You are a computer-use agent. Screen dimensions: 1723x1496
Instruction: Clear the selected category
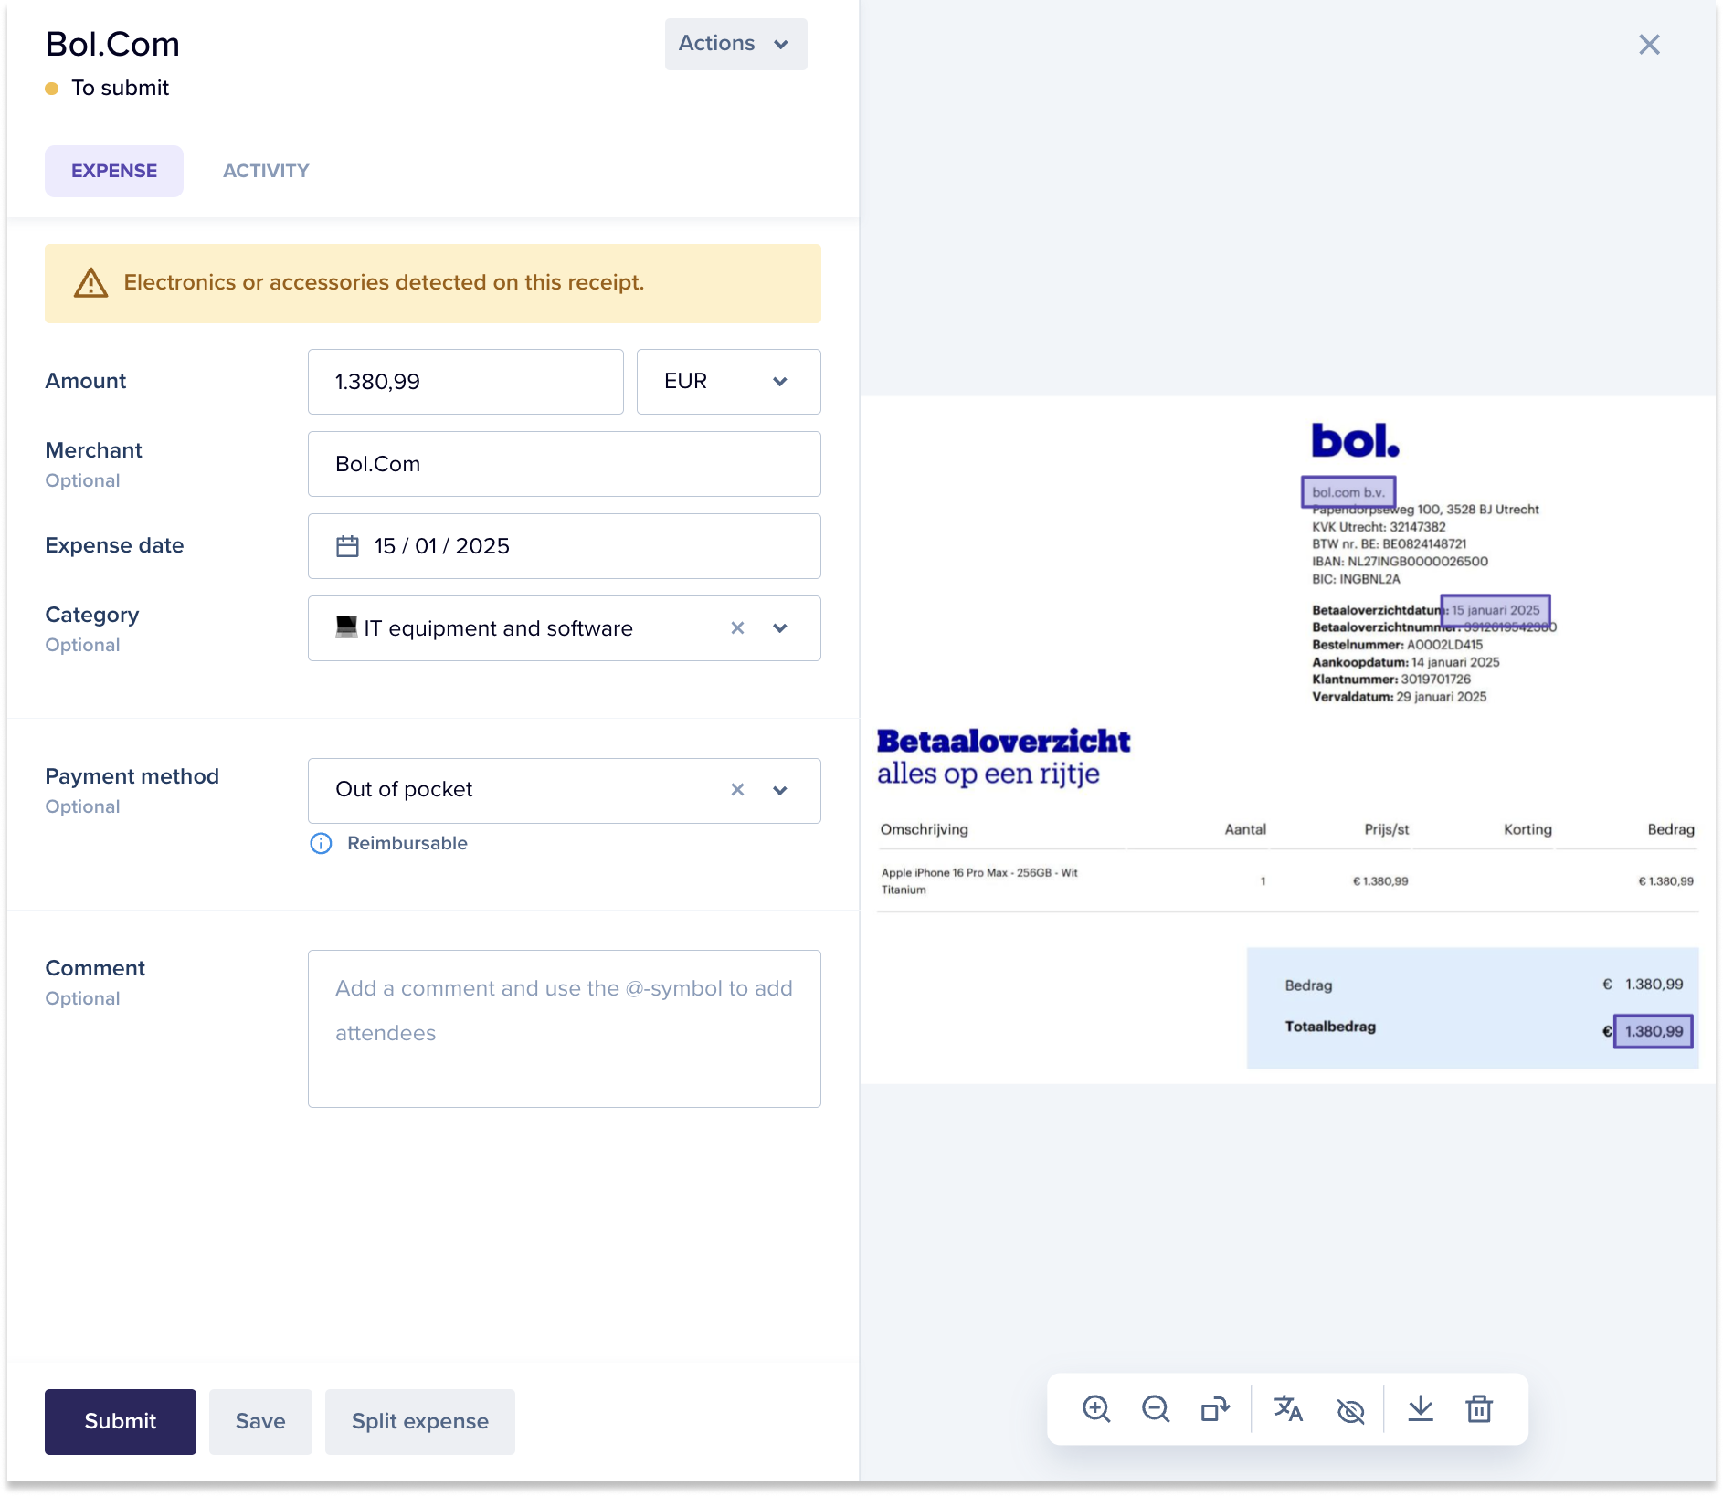737,628
